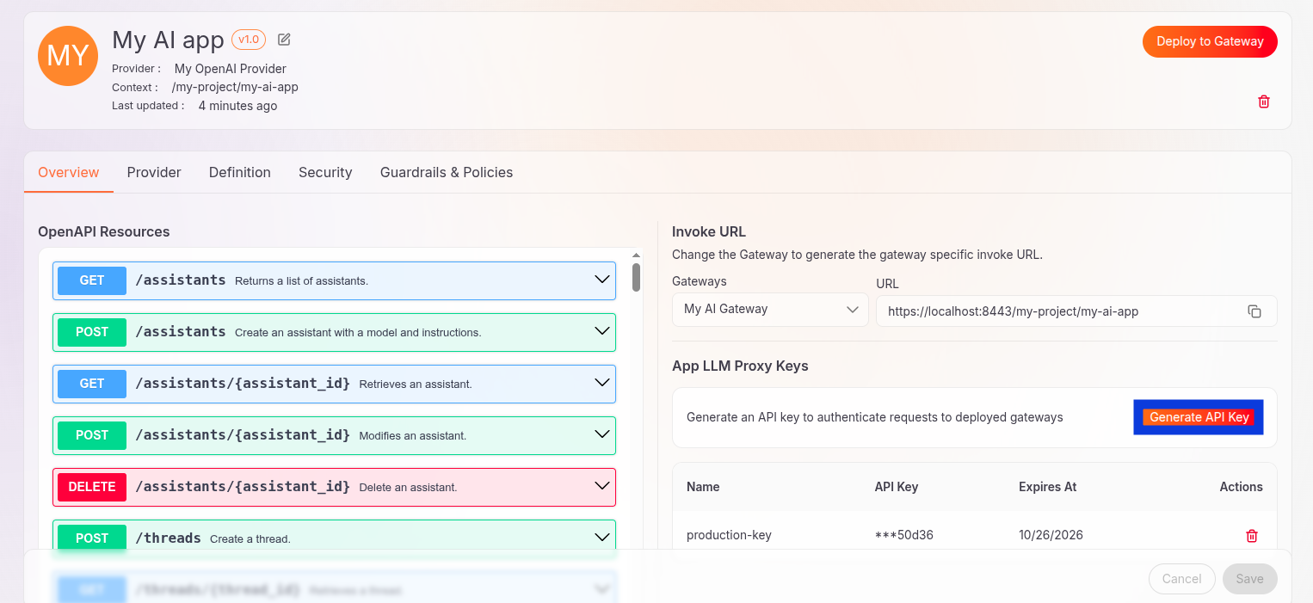
Task: Click the scroll up arrow of resources list
Action: [x=636, y=255]
